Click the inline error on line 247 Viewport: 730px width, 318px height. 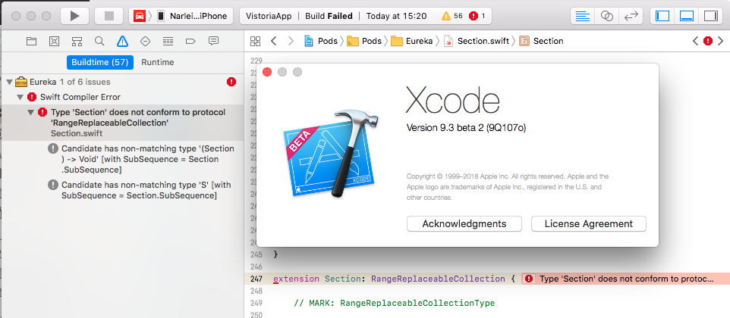(625, 279)
